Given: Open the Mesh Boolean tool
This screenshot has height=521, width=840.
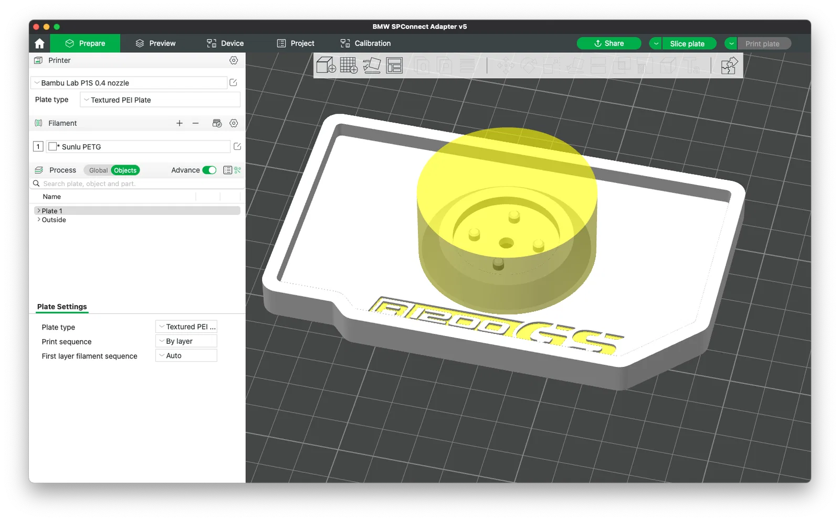Looking at the screenshot, I should click(622, 66).
